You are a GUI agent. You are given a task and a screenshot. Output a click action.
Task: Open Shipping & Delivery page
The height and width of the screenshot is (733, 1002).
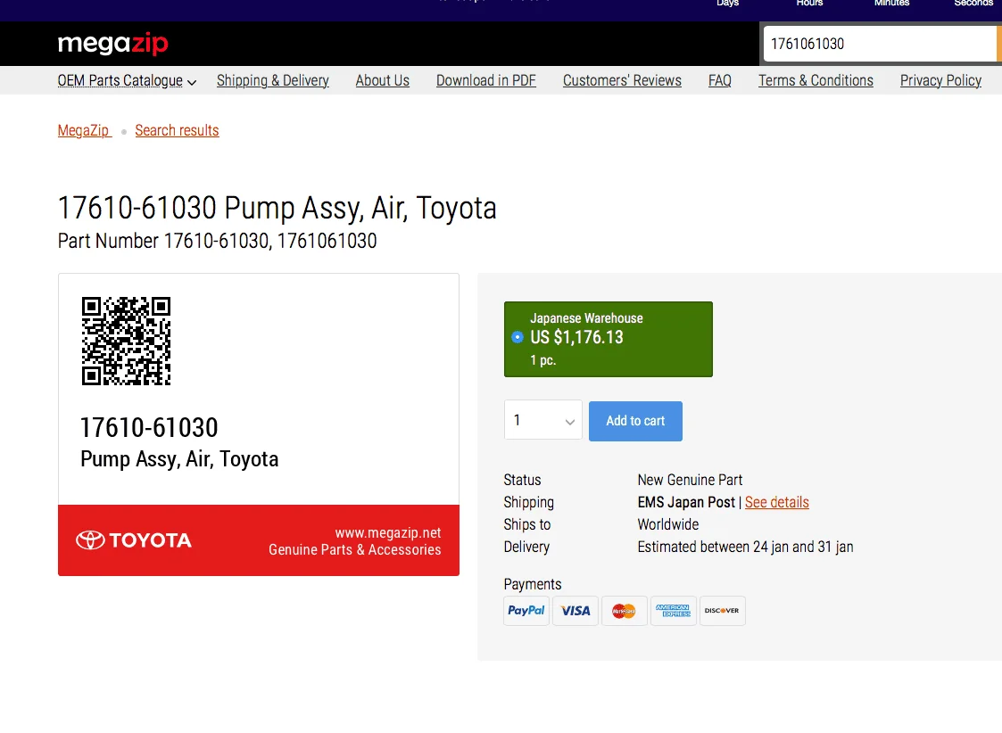pyautogui.click(x=272, y=80)
